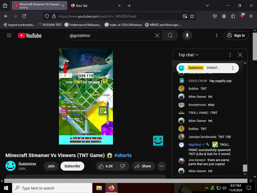View site padlock security info
257x193 pixels.
pos(54,16)
